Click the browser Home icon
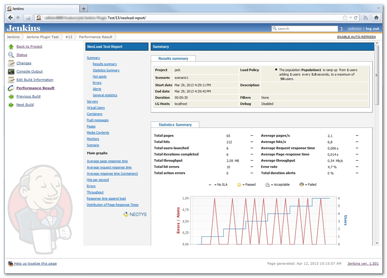This screenshot has width=387, height=278. point(376,17)
